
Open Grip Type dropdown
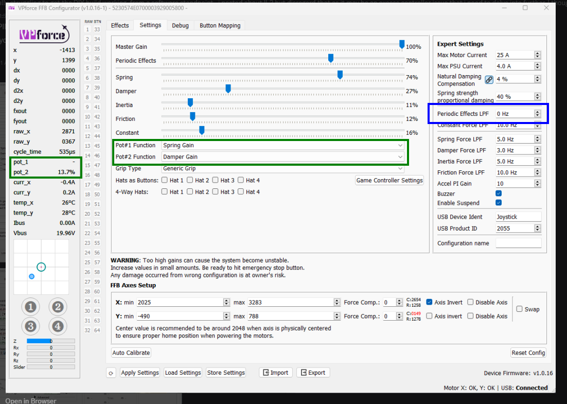[x=283, y=168]
